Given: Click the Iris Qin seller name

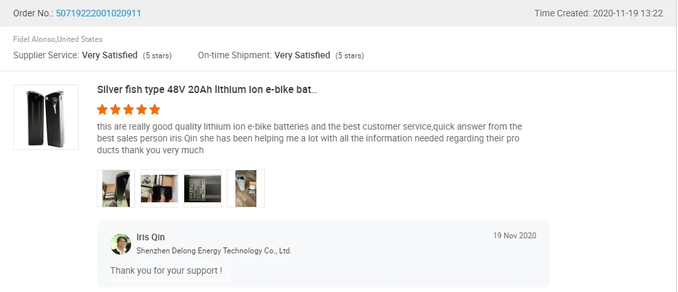Looking at the screenshot, I should point(151,237).
